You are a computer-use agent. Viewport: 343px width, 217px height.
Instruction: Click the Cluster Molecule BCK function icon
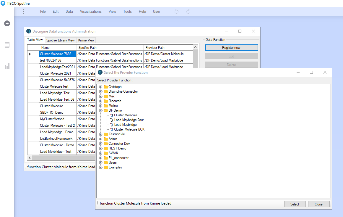(111, 129)
